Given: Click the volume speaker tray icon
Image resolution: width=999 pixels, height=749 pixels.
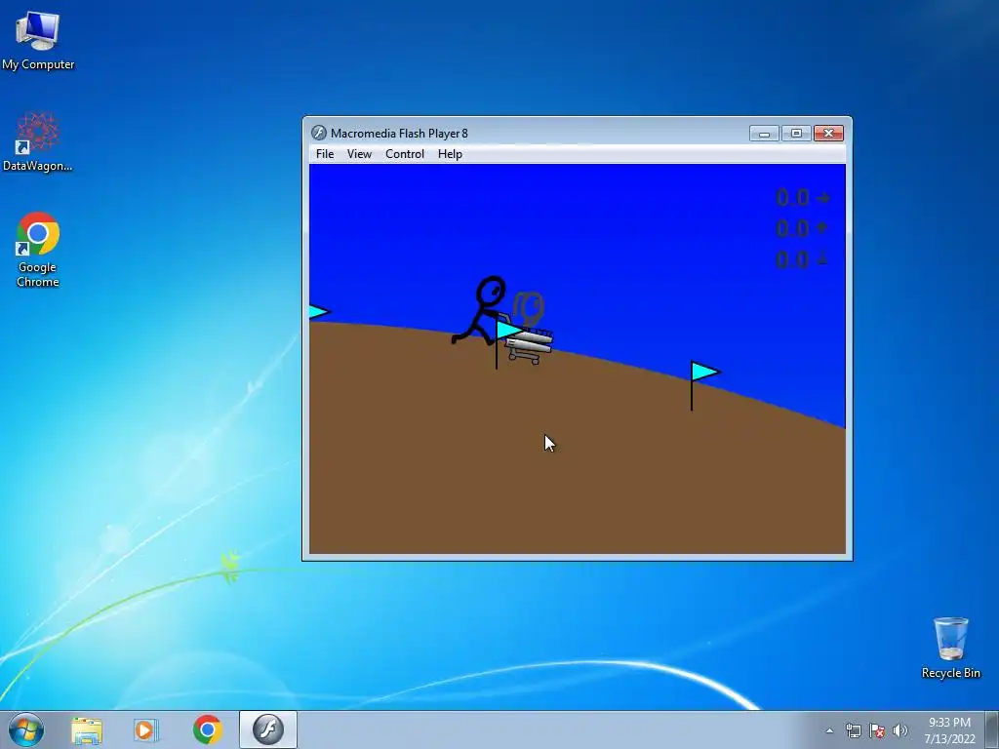Looking at the screenshot, I should pos(899,730).
